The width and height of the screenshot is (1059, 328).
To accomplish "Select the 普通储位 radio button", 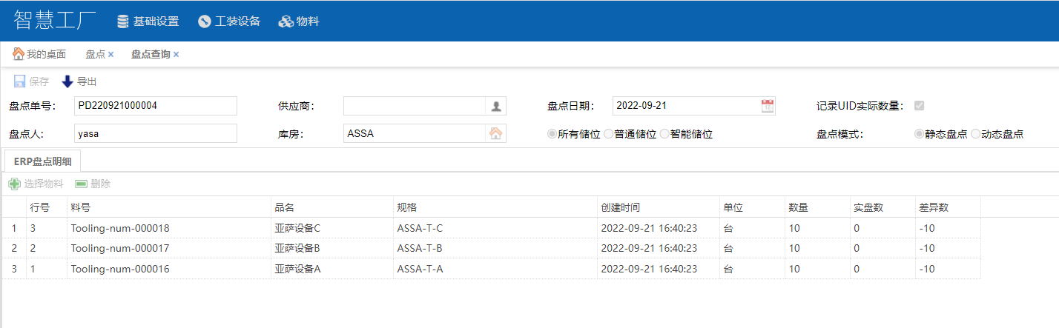I will point(609,134).
